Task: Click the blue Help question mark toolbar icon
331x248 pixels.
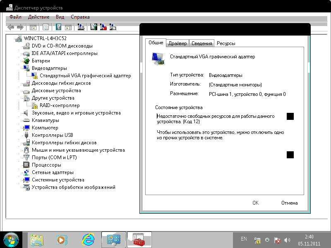Action: point(58,27)
